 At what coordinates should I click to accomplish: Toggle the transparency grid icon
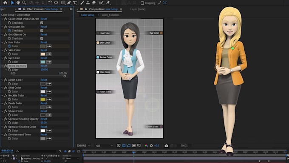124,146
